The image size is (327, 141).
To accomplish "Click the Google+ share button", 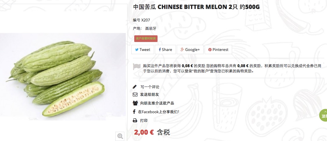I will [190, 50].
